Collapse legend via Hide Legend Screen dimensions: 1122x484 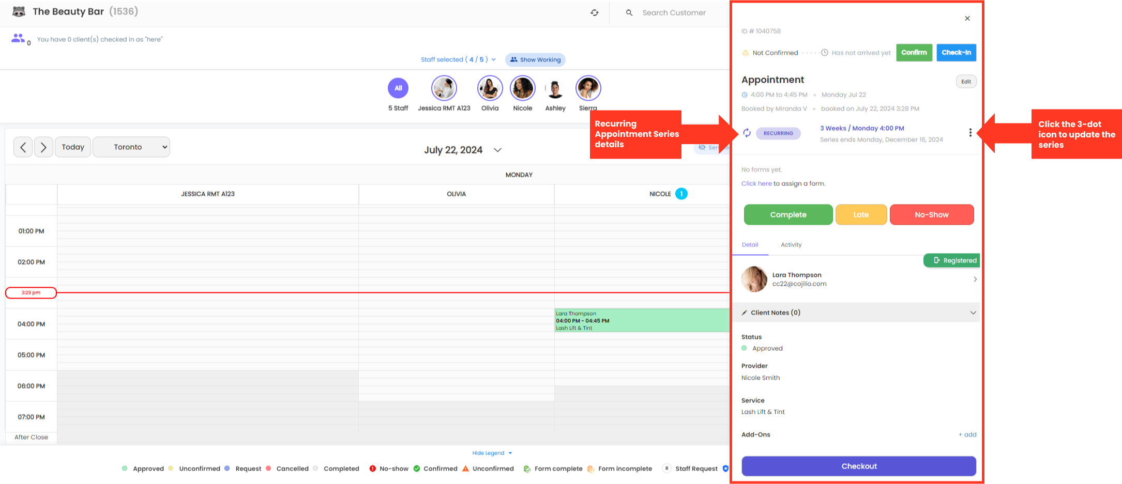[492, 453]
